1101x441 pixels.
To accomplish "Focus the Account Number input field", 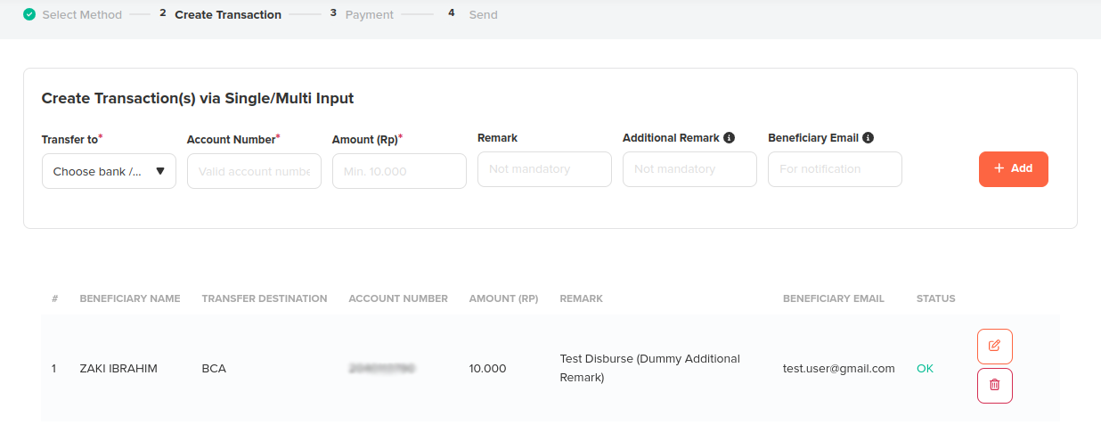I will 254,171.
